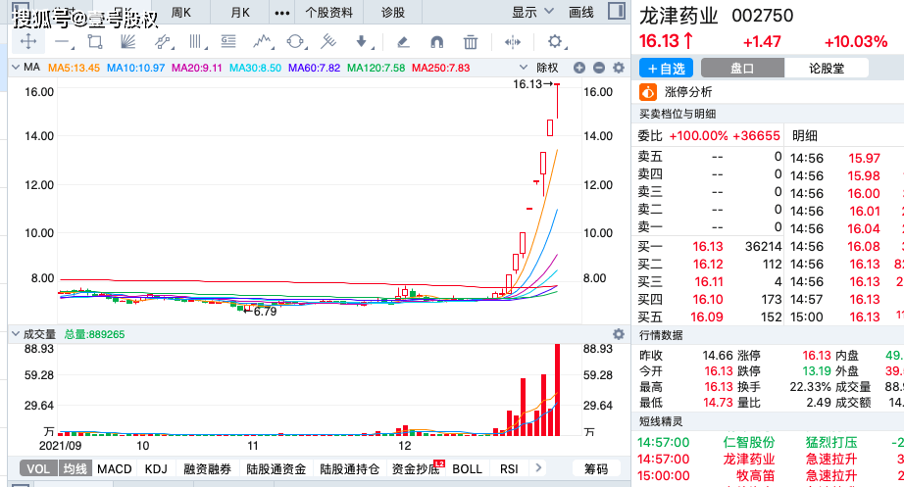Switch side panel to 盘口 view
Screen dimensions: 904x487
[x=742, y=69]
